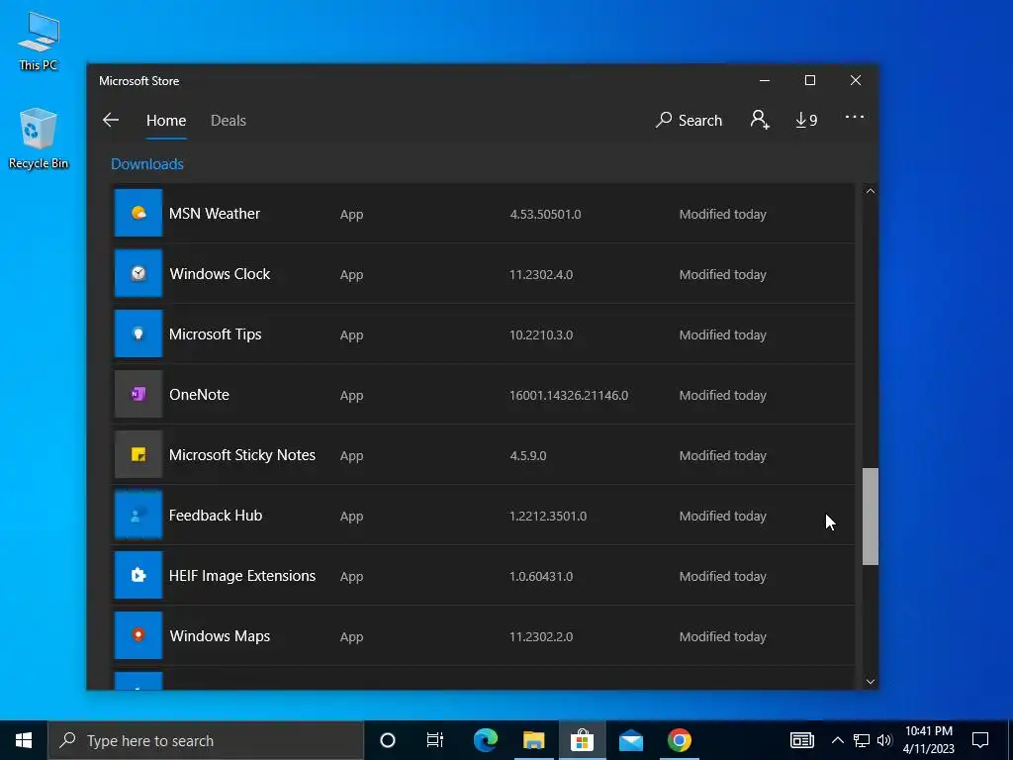
Task: Click the Microsoft Store window title
Action: [x=138, y=81]
